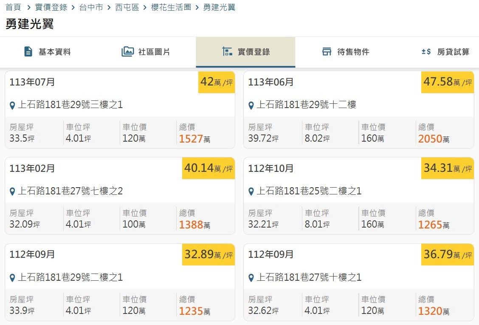Open 西屯區 breadcrumb link
Screen dimensions: 479x325
tap(127, 7)
